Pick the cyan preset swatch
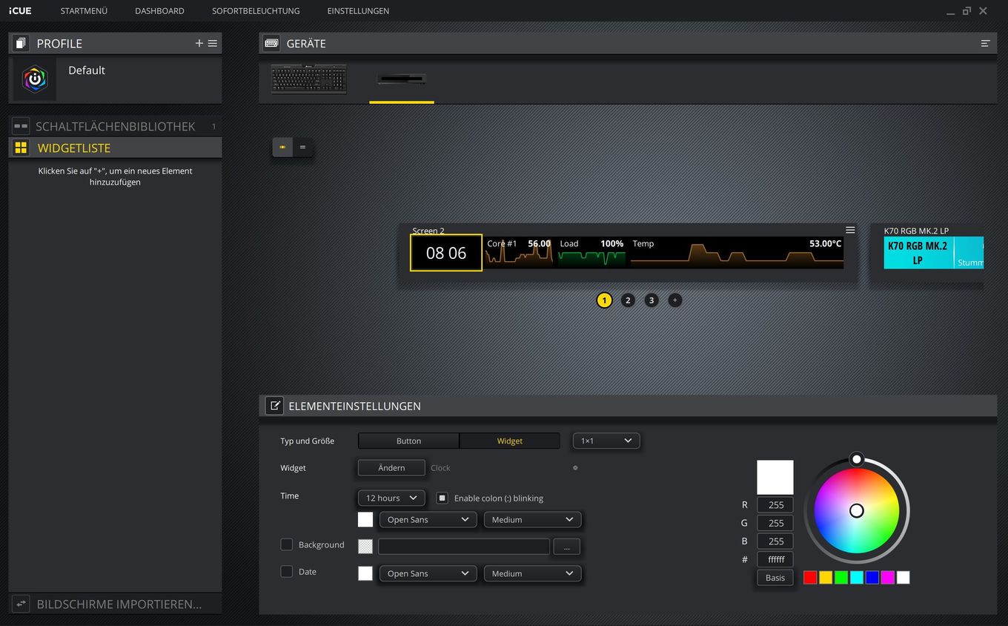Image resolution: width=1008 pixels, height=626 pixels. (857, 578)
